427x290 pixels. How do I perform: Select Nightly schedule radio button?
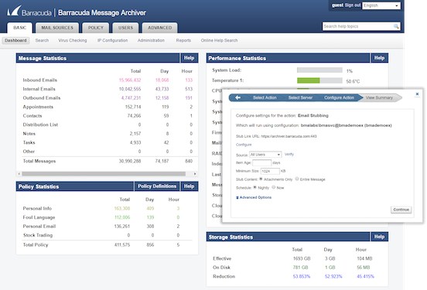pos(255,187)
